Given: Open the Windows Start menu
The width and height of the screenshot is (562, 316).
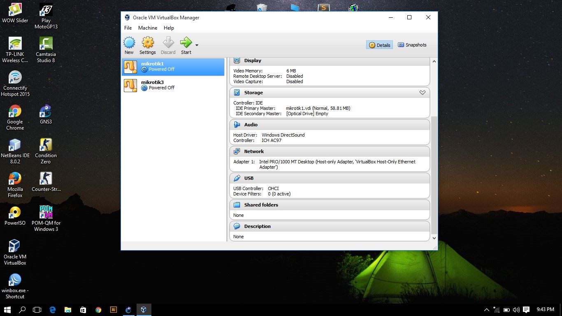Looking at the screenshot, I should 7,310.
